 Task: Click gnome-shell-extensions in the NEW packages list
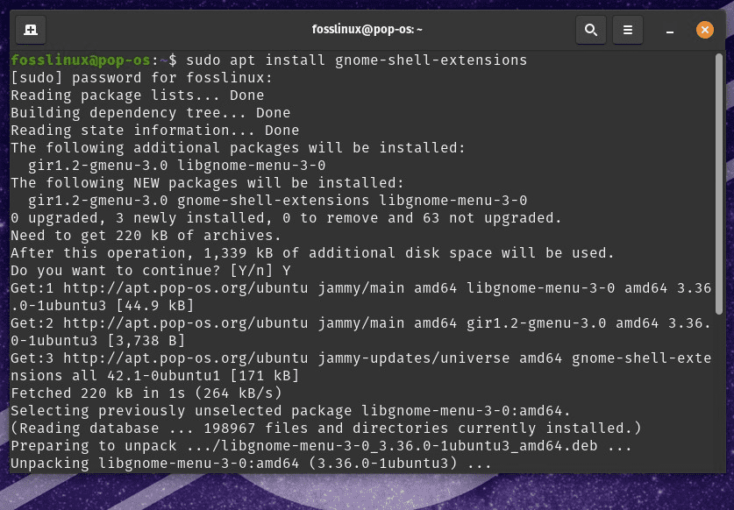coord(273,201)
